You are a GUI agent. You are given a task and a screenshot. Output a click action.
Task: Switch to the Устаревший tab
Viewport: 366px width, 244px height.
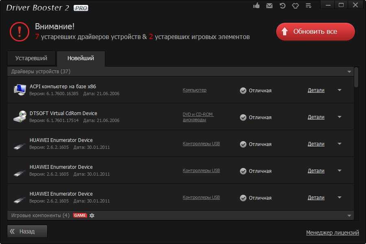[x=31, y=58]
